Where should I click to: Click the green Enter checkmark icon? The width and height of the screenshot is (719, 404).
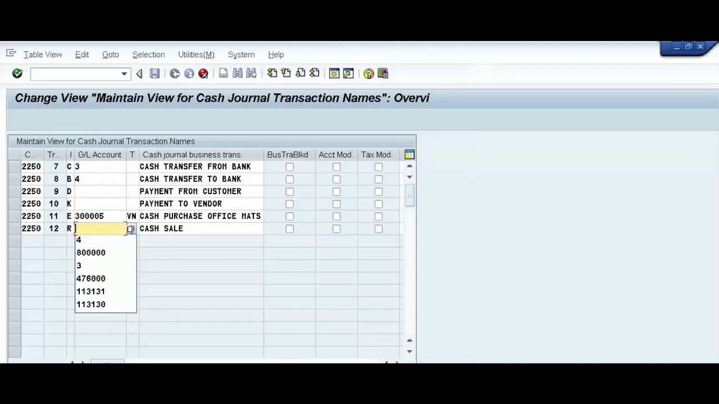pos(17,74)
